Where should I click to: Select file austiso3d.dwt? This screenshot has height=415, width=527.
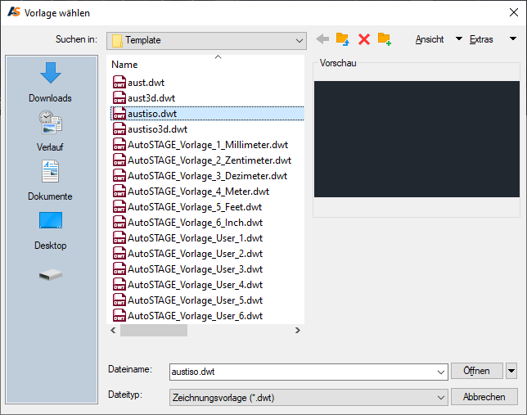(157, 129)
